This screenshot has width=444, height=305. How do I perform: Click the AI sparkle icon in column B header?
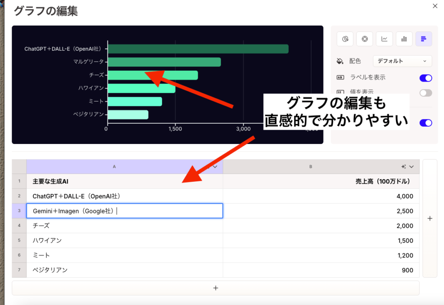click(x=404, y=167)
